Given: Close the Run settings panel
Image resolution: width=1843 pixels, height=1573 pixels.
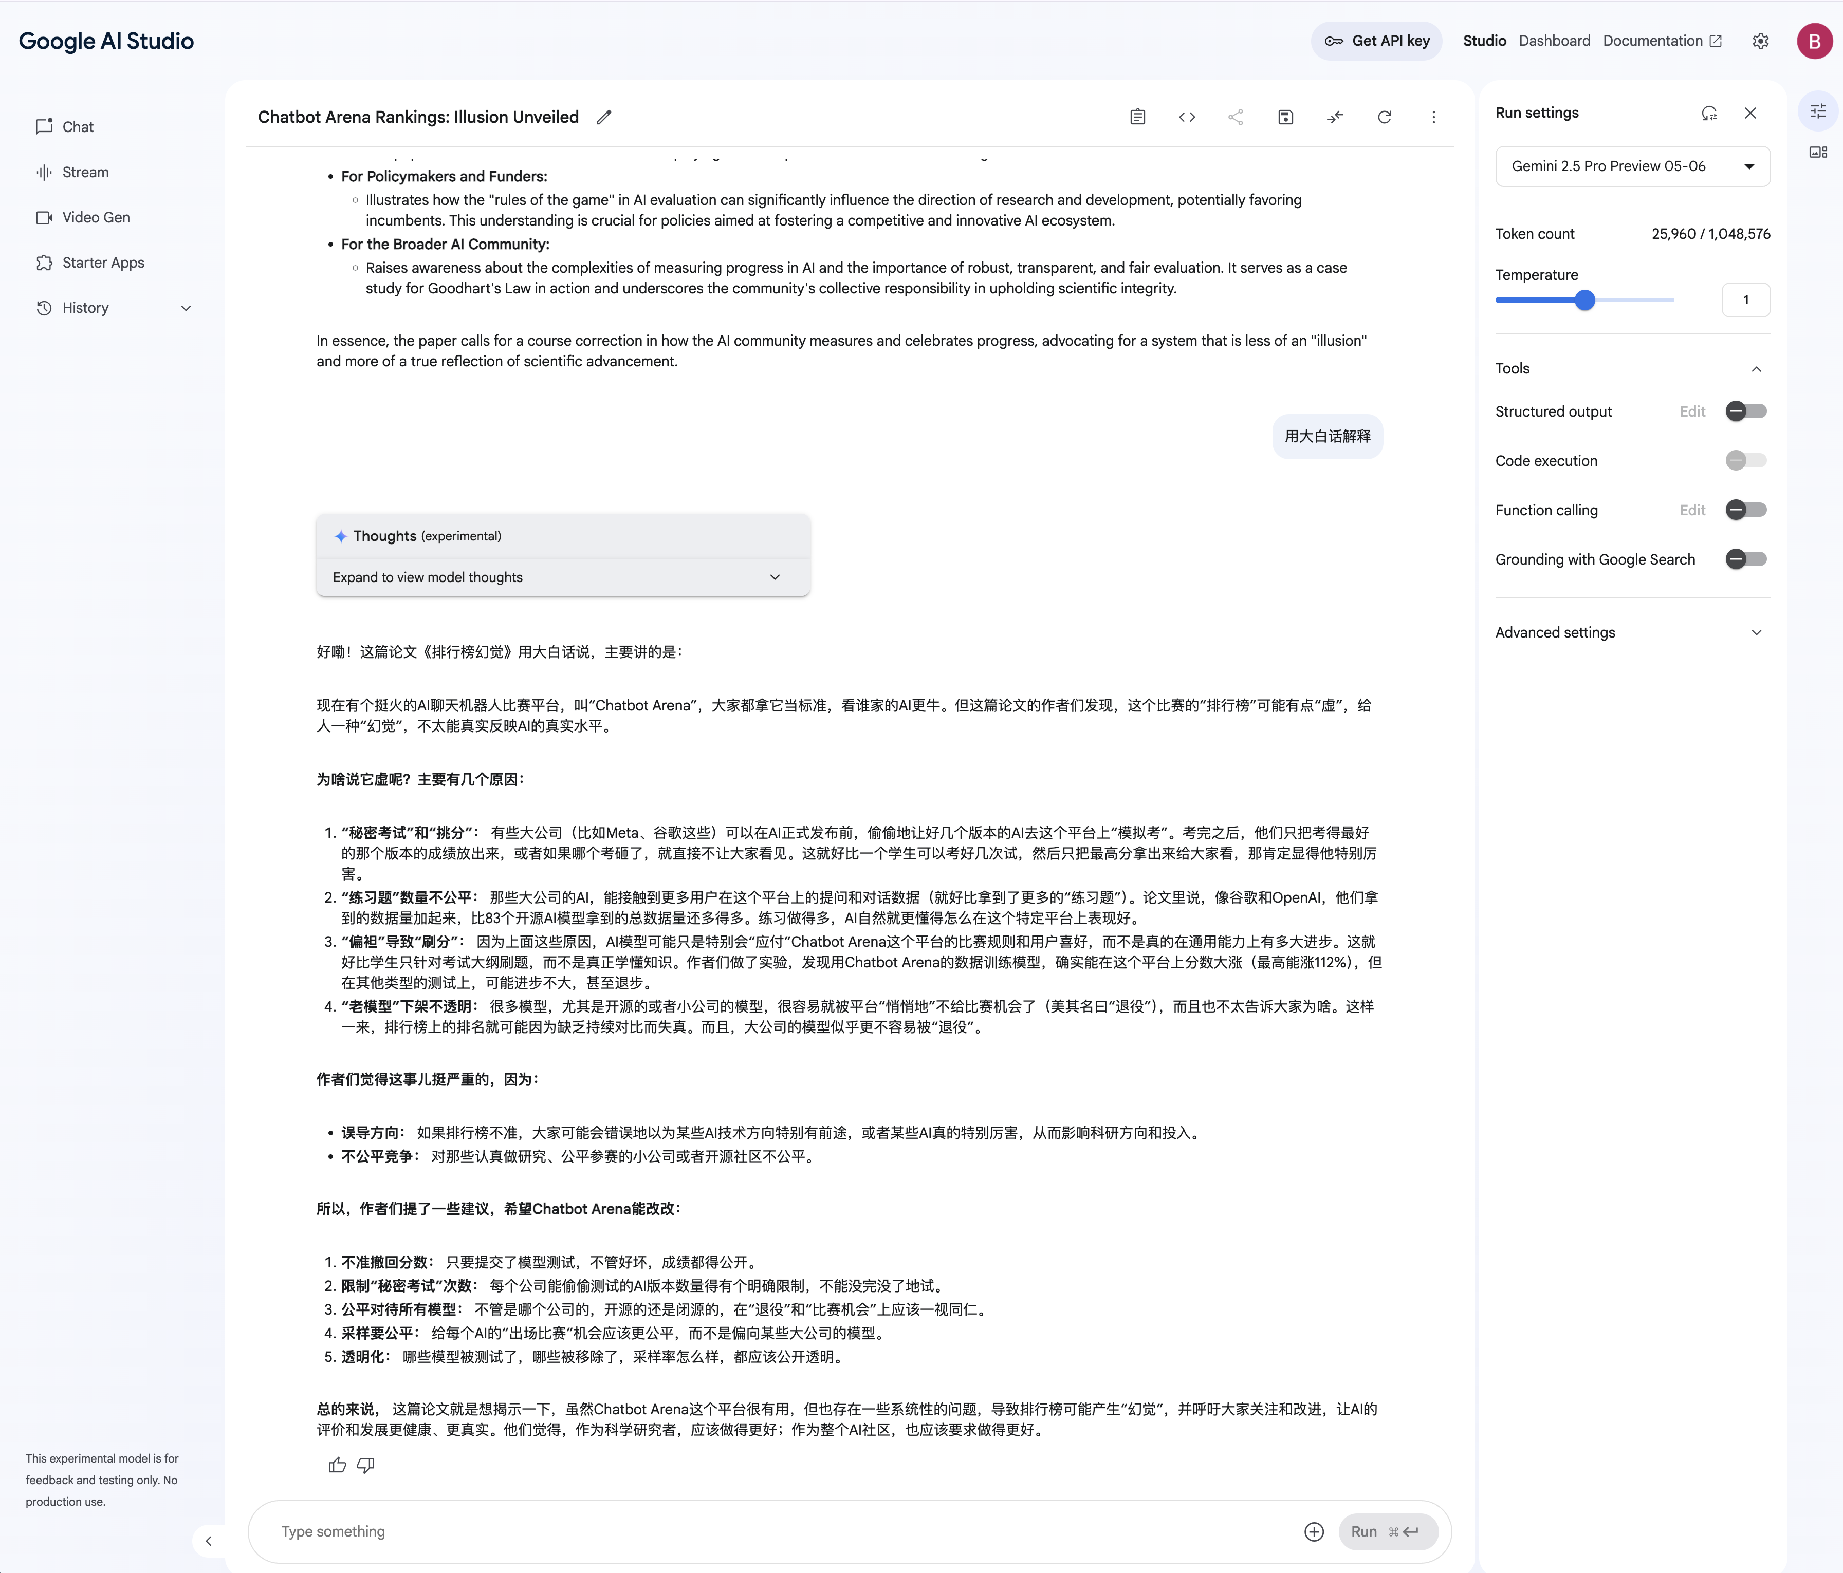Looking at the screenshot, I should (1750, 113).
